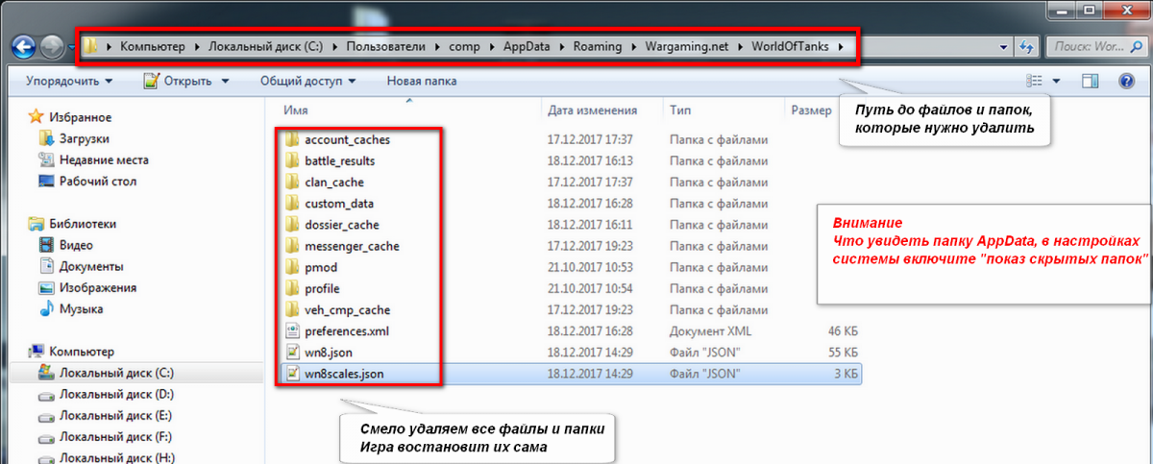Click the date 21.10.2017 10:53 of pmod
This screenshot has width=1153, height=464.
[x=590, y=267]
